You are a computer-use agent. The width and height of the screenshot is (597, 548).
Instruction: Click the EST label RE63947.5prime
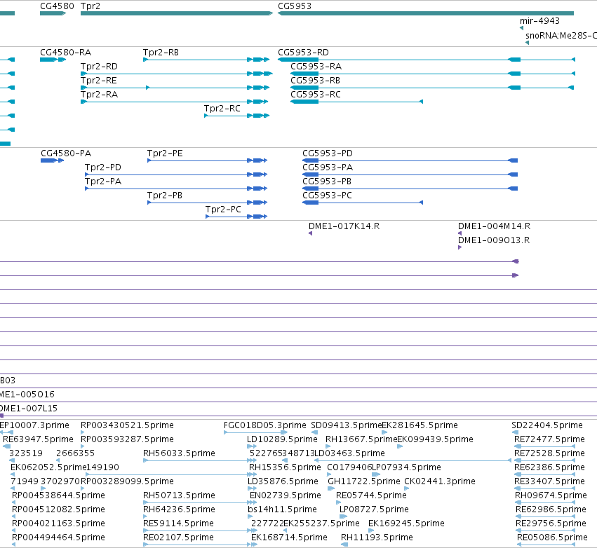[38, 439]
